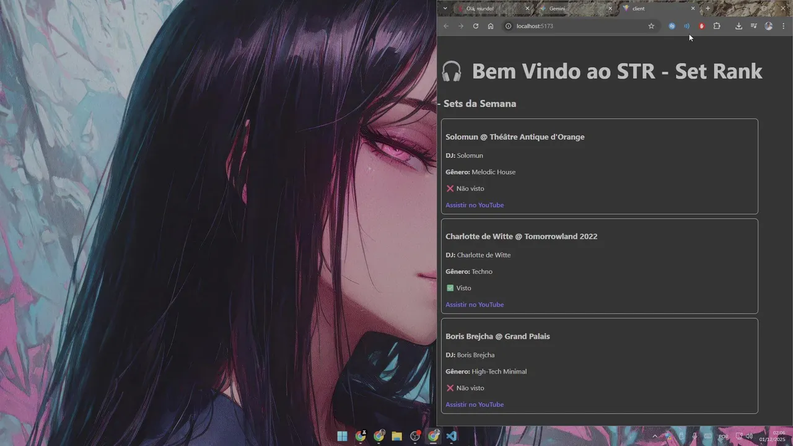This screenshot has height=446, width=793.
Task: Click "Boris Brejcha @ Grand Palais" title
Action: point(497,336)
